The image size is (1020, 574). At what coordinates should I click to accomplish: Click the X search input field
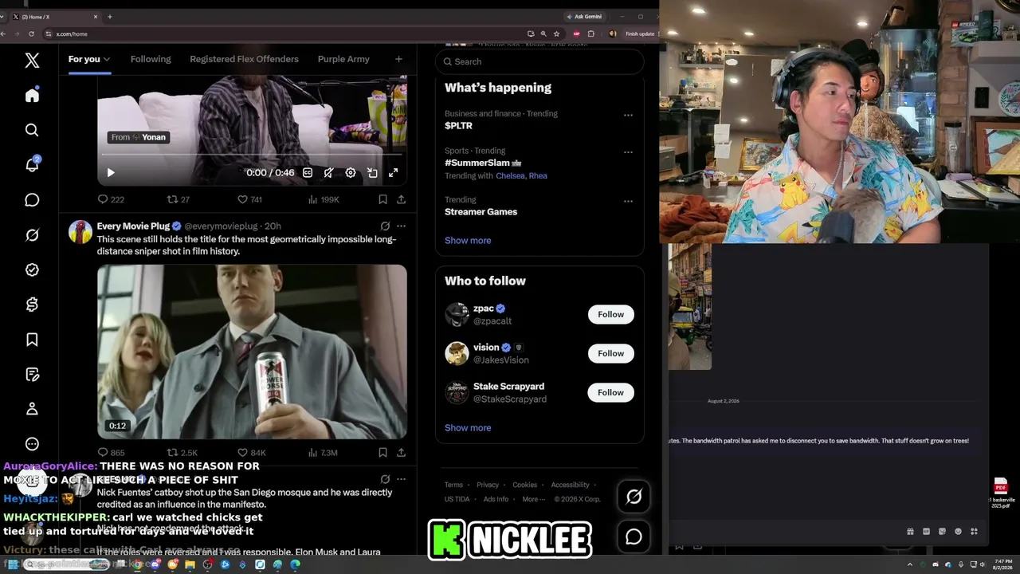pos(539,61)
